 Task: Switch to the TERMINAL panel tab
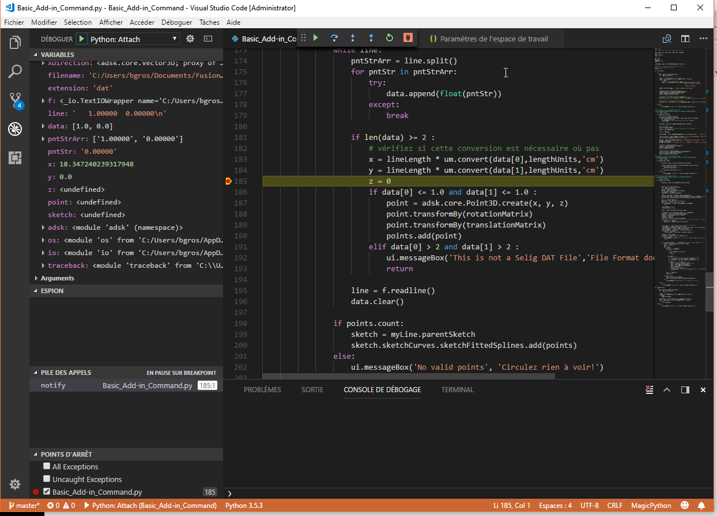coord(457,389)
